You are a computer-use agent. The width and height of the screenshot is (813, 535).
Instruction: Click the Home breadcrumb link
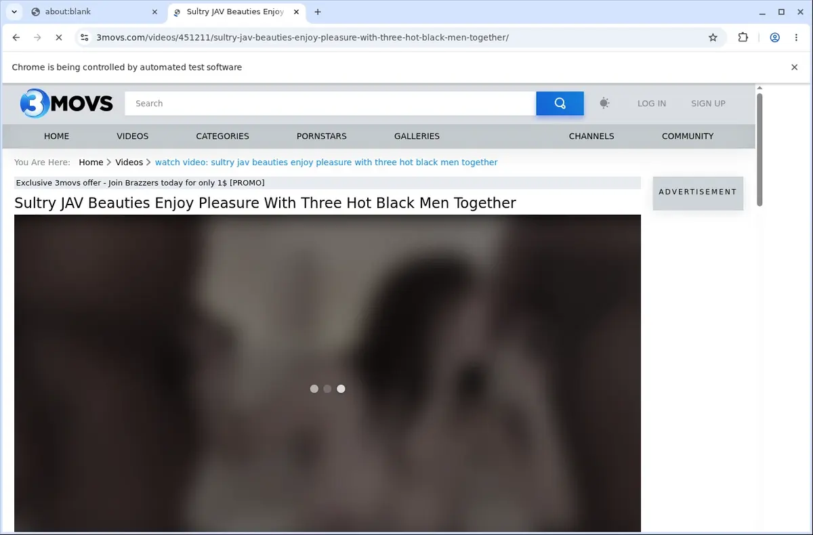(91, 163)
